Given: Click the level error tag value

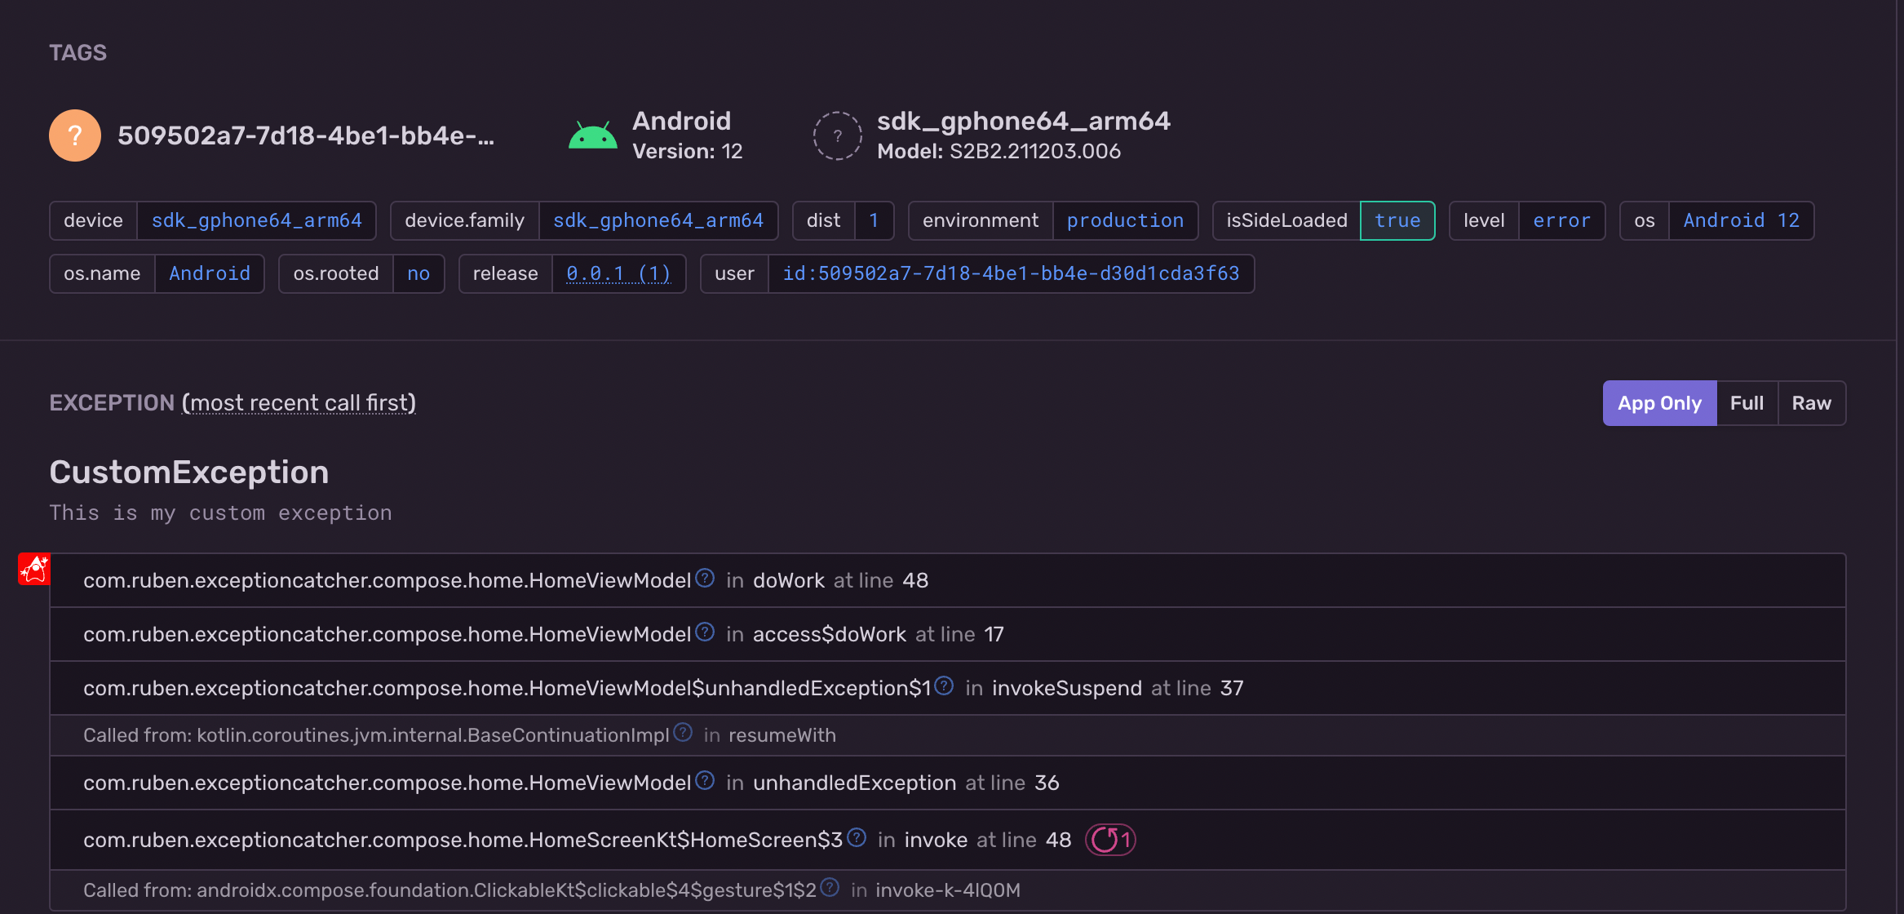Looking at the screenshot, I should (x=1561, y=220).
